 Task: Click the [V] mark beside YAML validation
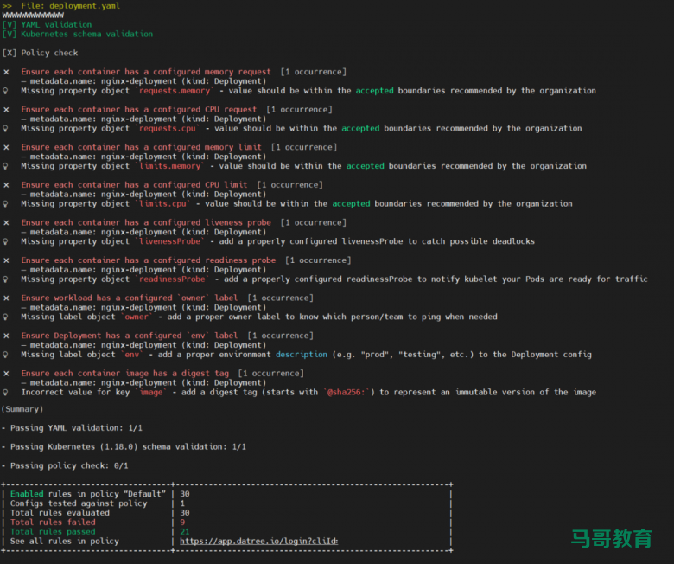[10, 25]
